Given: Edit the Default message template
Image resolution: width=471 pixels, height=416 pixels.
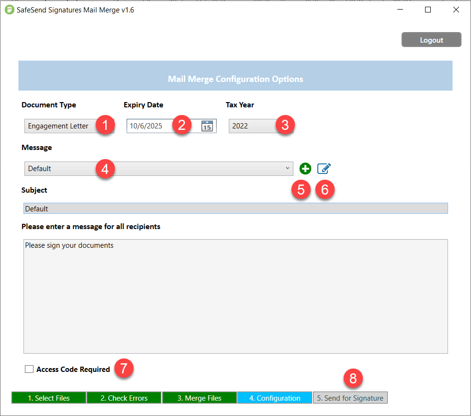Looking at the screenshot, I should tap(324, 168).
